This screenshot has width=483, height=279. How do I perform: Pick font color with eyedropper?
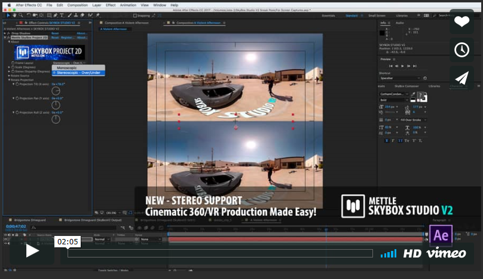point(413,94)
